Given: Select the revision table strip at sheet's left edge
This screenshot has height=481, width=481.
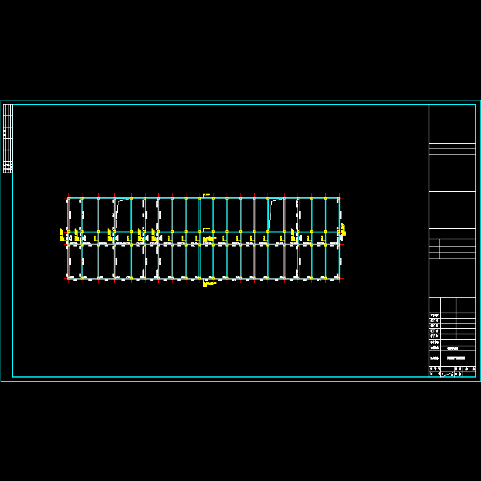Looking at the screenshot, I should 8,139.
